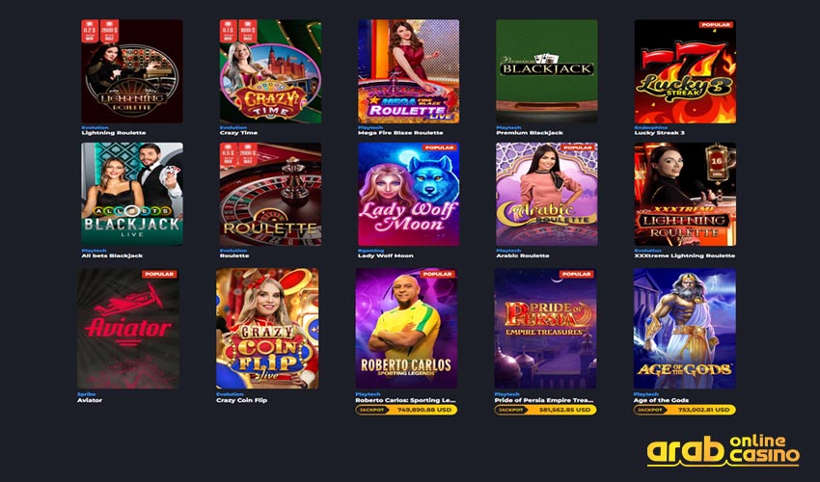This screenshot has height=482, width=820.
Task: Launch the Aviator game tile
Action: point(128,329)
